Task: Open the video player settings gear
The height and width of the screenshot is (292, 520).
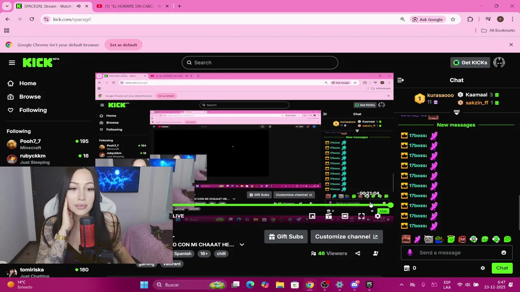Action: 378,216
